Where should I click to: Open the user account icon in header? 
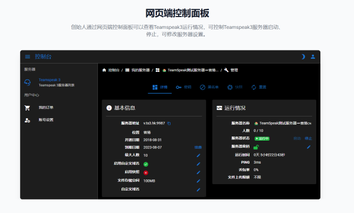(x=313, y=56)
